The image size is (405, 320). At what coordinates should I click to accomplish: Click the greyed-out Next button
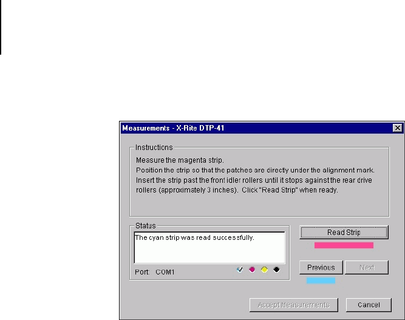click(366, 268)
